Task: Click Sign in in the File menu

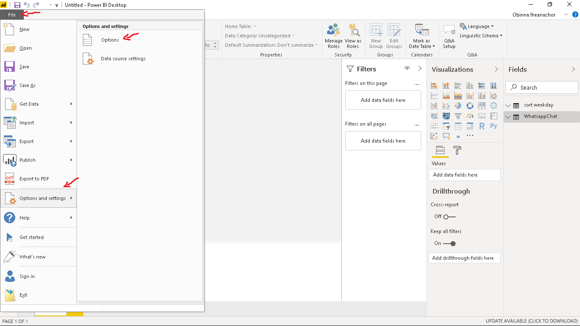Action: pyautogui.click(x=39, y=276)
